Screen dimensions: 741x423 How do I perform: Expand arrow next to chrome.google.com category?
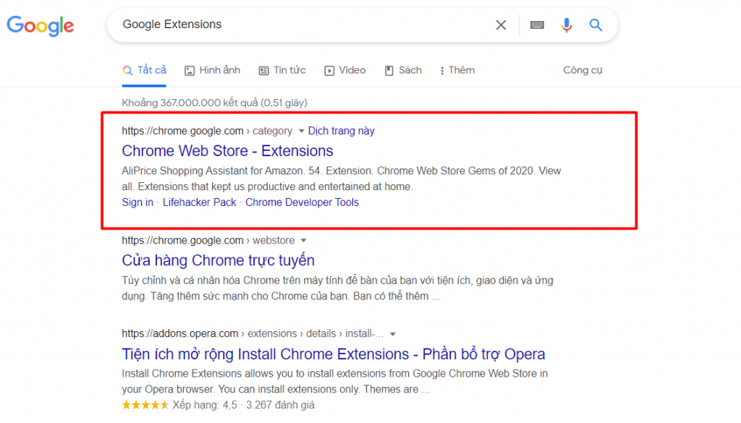[x=302, y=132]
